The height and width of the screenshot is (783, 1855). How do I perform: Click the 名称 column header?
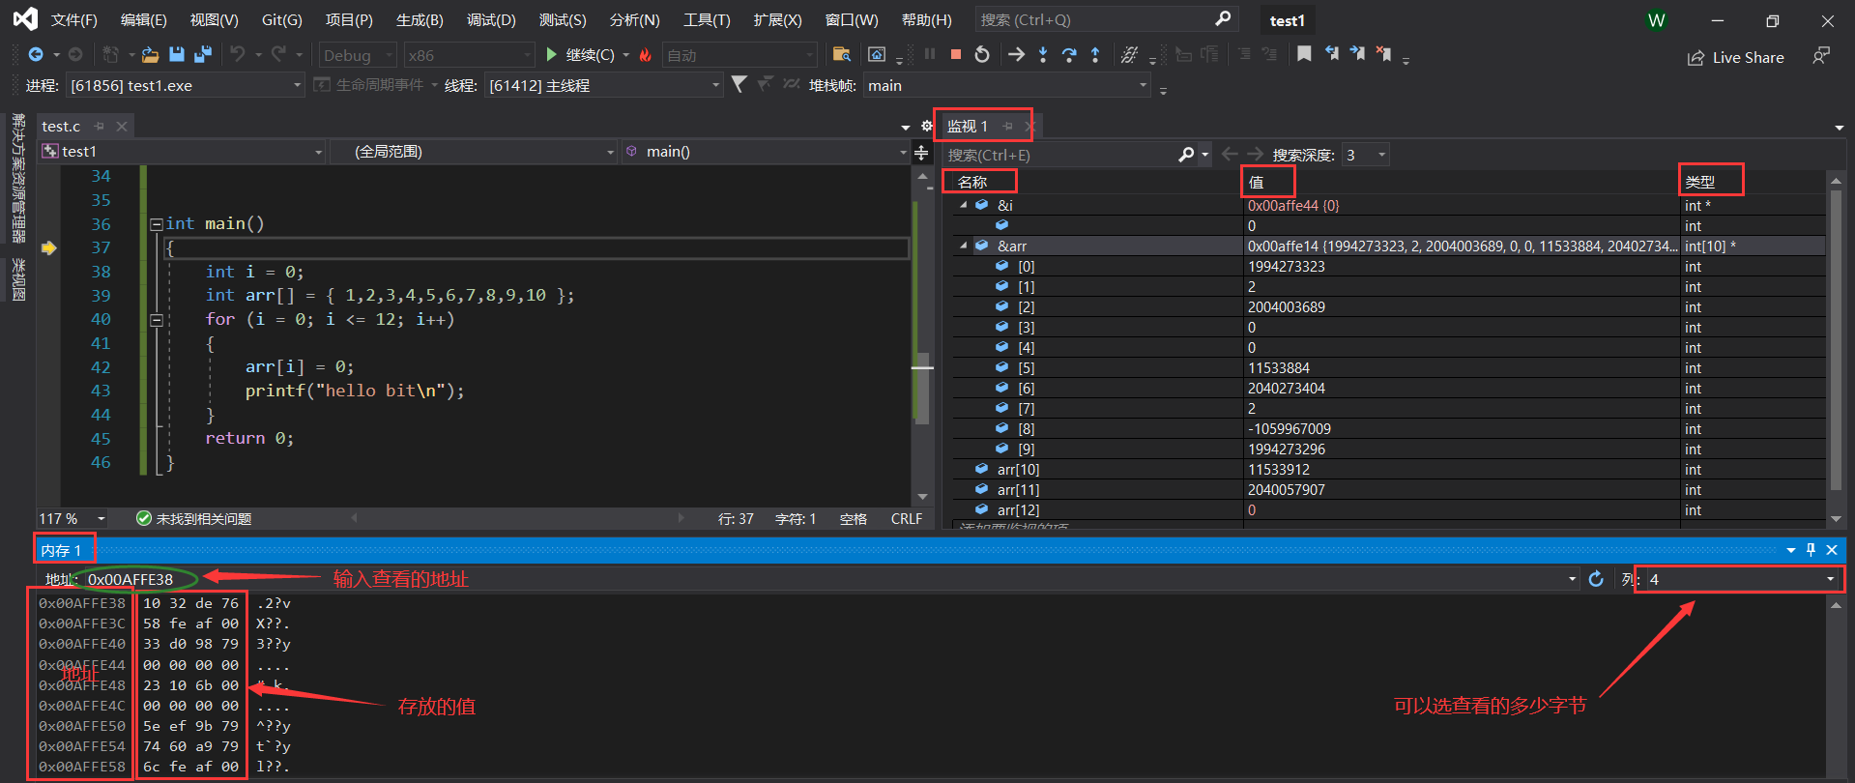972,182
